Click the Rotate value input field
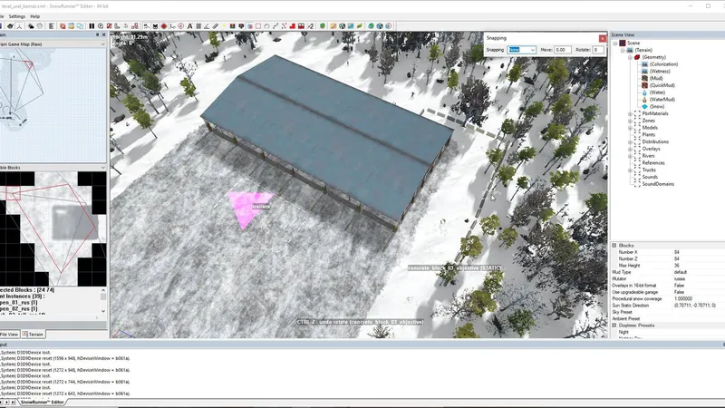 click(x=598, y=50)
